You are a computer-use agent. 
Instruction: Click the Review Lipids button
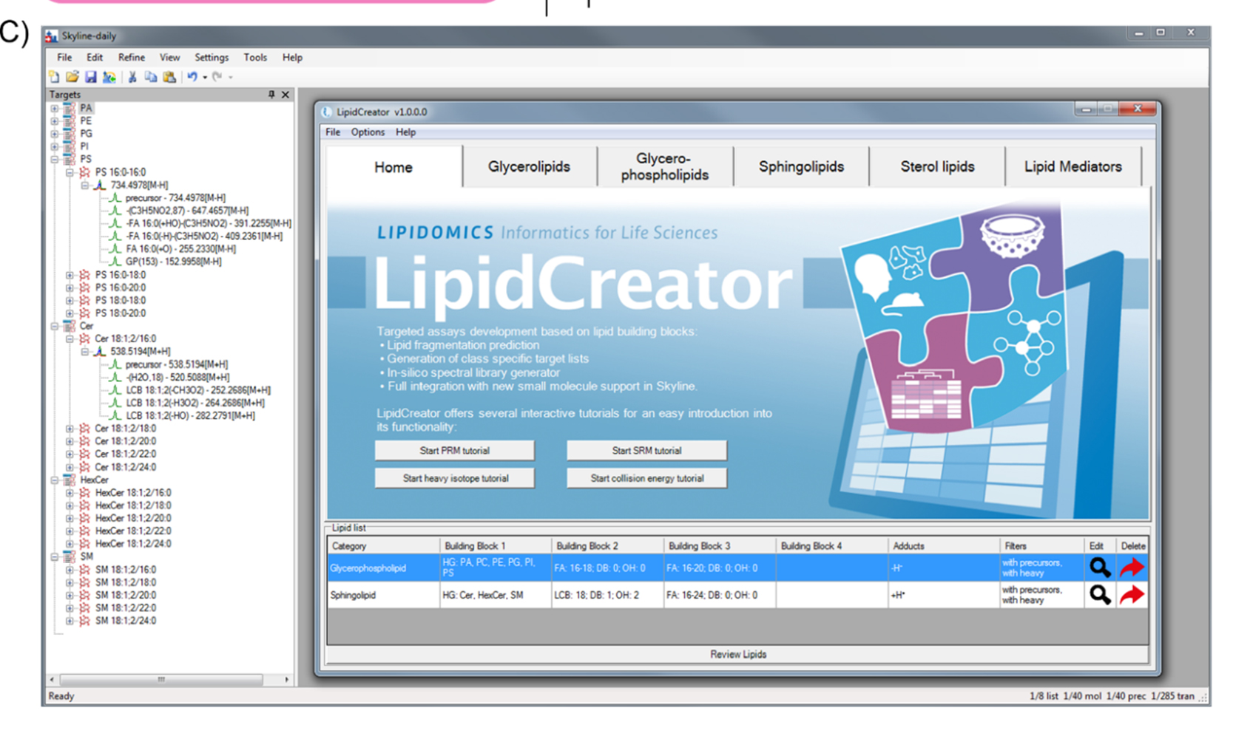click(737, 655)
